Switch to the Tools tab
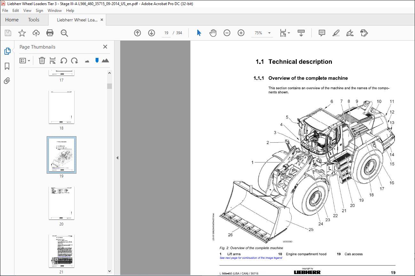Screen dimensions: 415x276 click(34, 20)
